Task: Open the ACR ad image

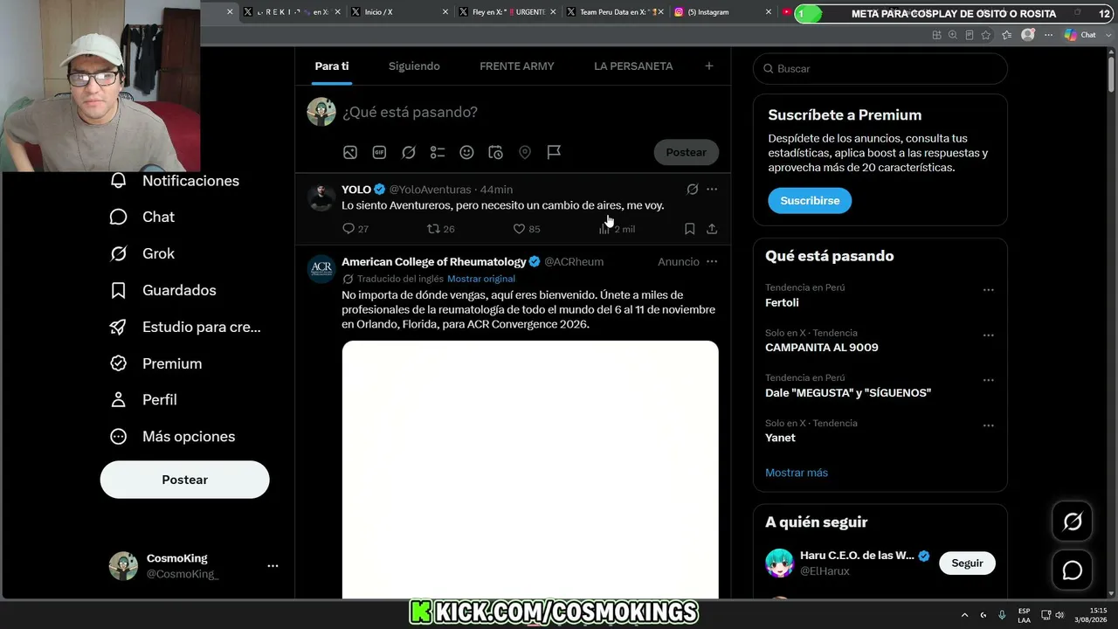Action: point(530,469)
